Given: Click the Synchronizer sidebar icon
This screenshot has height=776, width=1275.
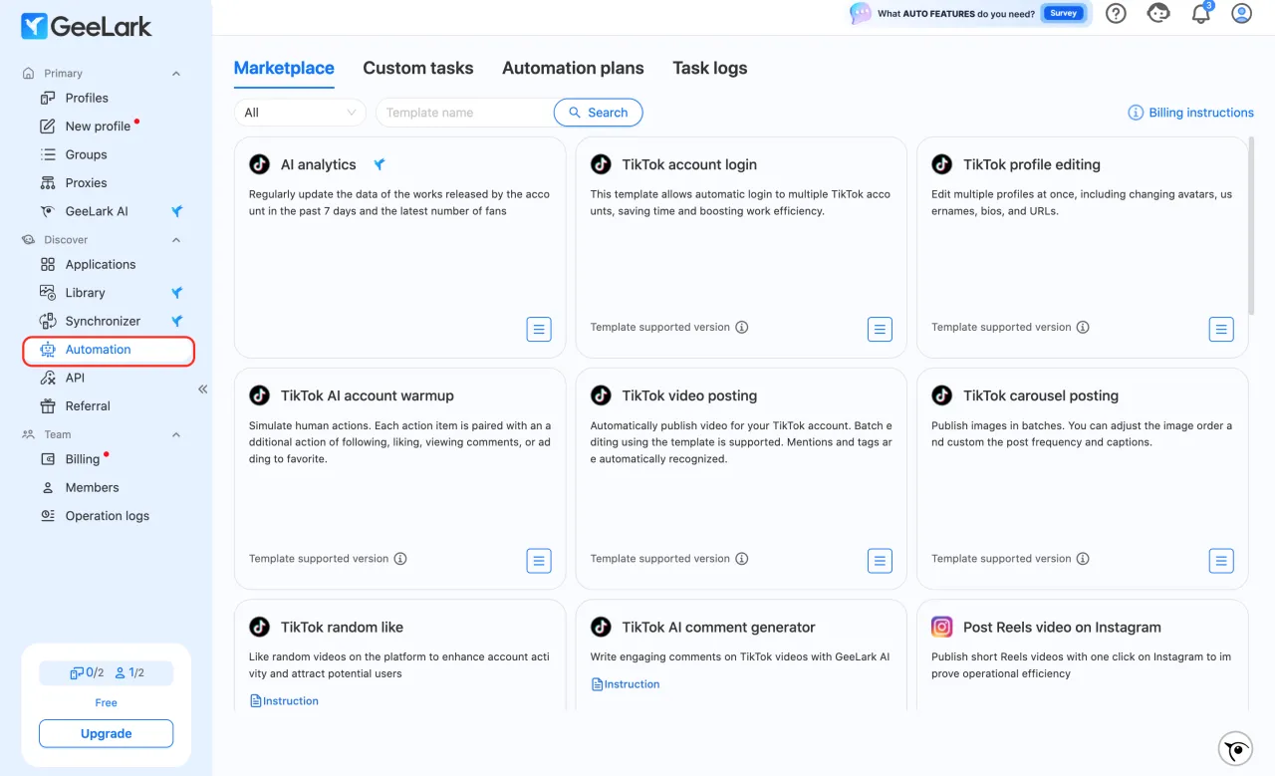Looking at the screenshot, I should click(47, 322).
